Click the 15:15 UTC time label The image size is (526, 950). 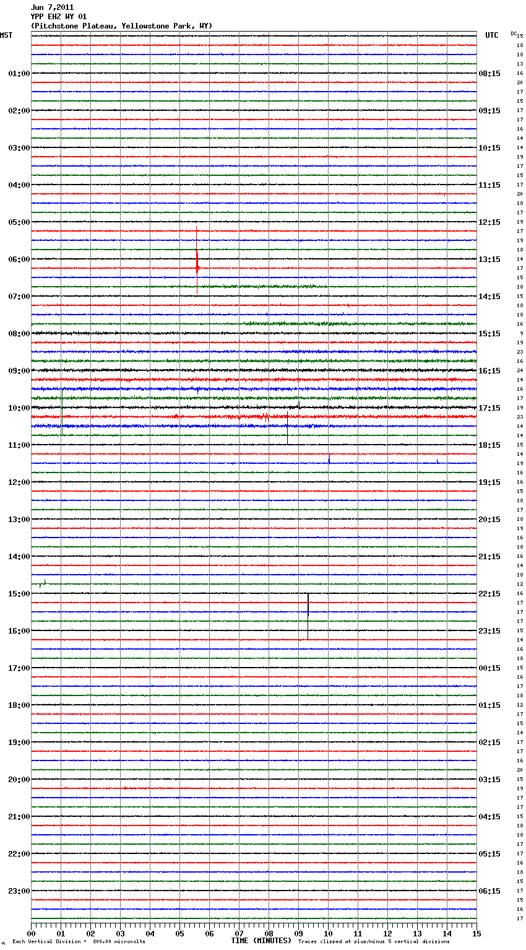click(x=489, y=334)
